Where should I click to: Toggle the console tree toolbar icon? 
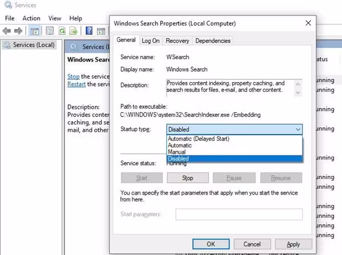34,31
